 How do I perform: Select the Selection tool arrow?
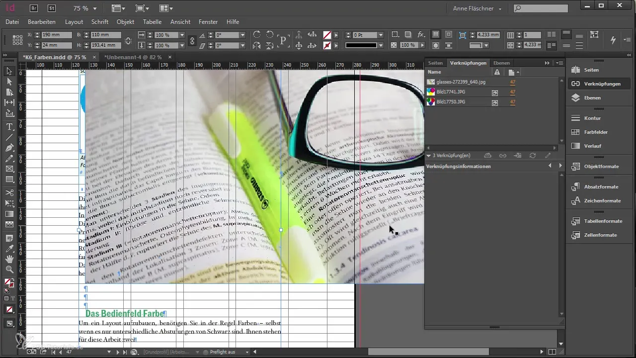[x=9, y=72]
